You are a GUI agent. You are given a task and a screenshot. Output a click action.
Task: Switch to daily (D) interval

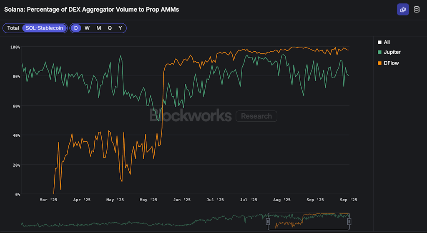coord(75,28)
